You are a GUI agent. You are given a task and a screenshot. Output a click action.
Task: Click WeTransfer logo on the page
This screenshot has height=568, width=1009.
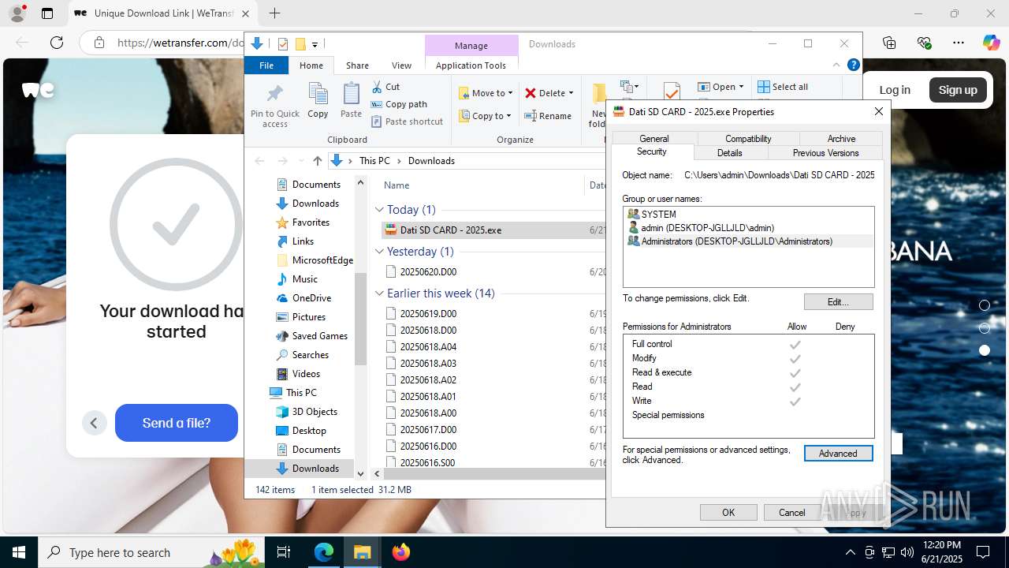pyautogui.click(x=37, y=90)
